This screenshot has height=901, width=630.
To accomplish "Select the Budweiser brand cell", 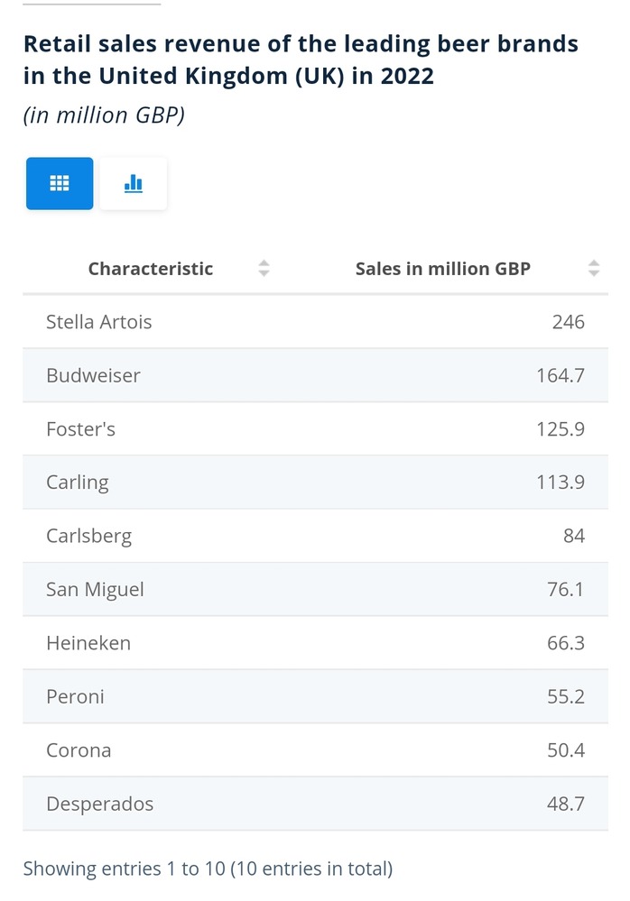I will [x=93, y=375].
